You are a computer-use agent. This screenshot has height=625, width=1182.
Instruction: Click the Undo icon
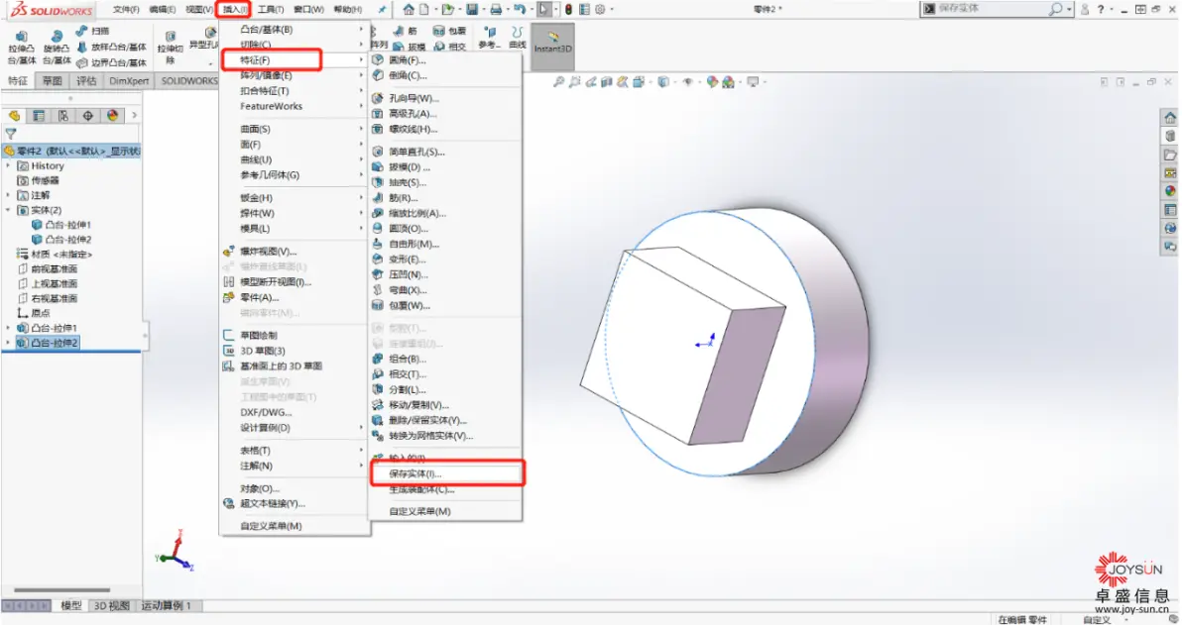click(520, 9)
